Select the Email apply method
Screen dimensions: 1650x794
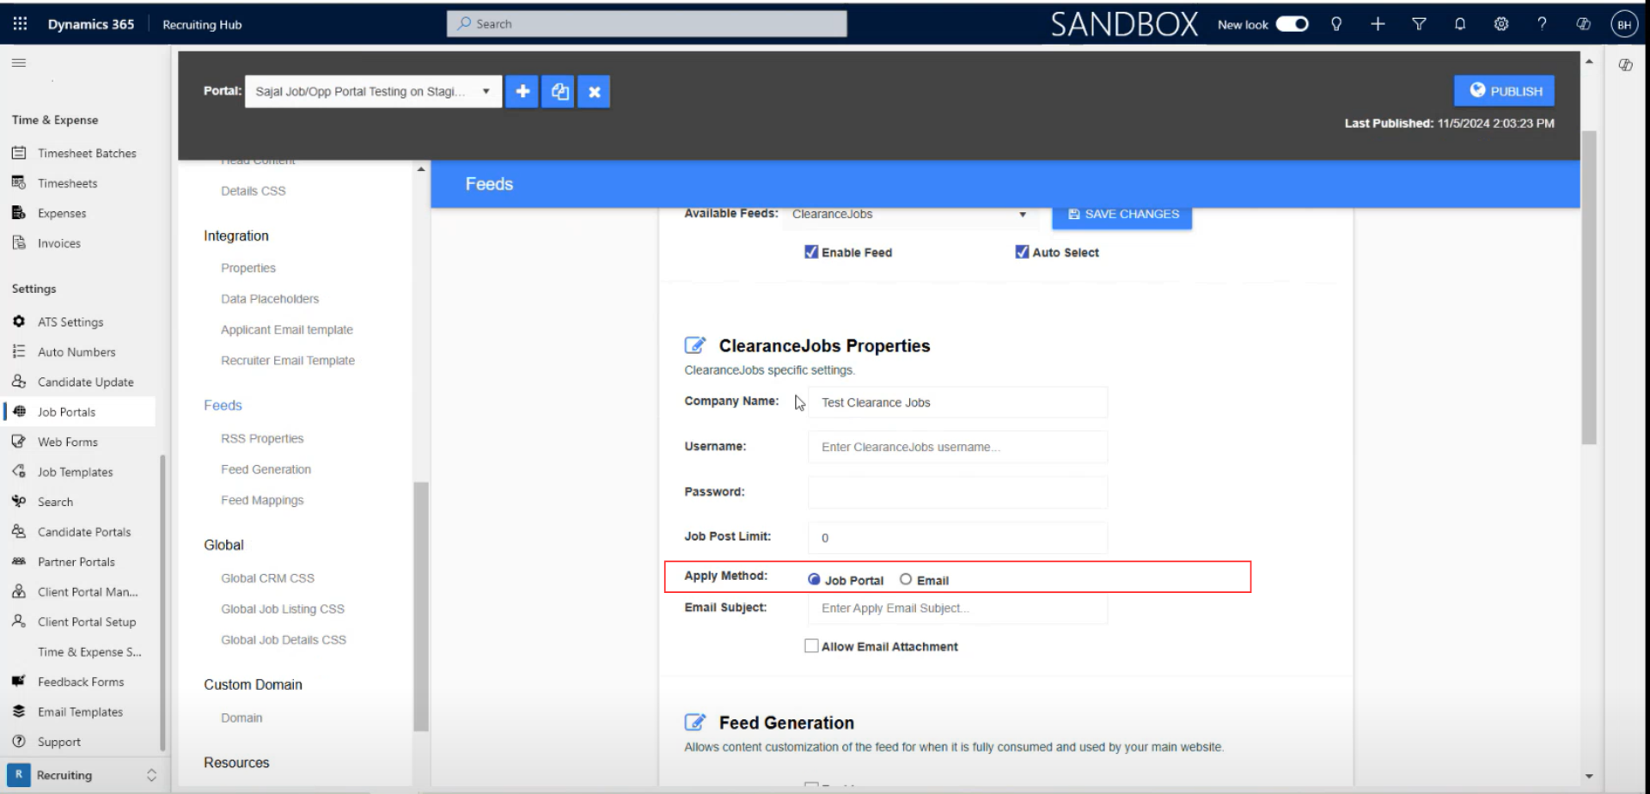906,580
